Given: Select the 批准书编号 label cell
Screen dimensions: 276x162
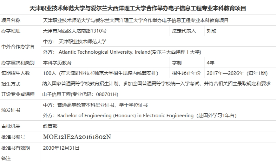Looking at the screenshot, I should (20, 137).
